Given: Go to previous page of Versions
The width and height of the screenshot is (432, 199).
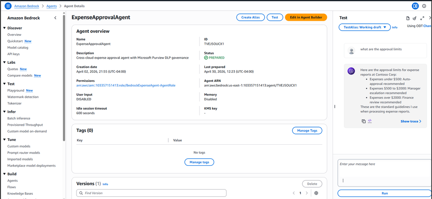Looking at the screenshot, I should tap(294, 193).
